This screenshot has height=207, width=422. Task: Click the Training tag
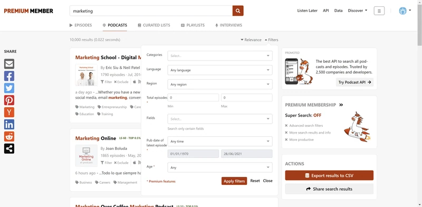(105, 114)
